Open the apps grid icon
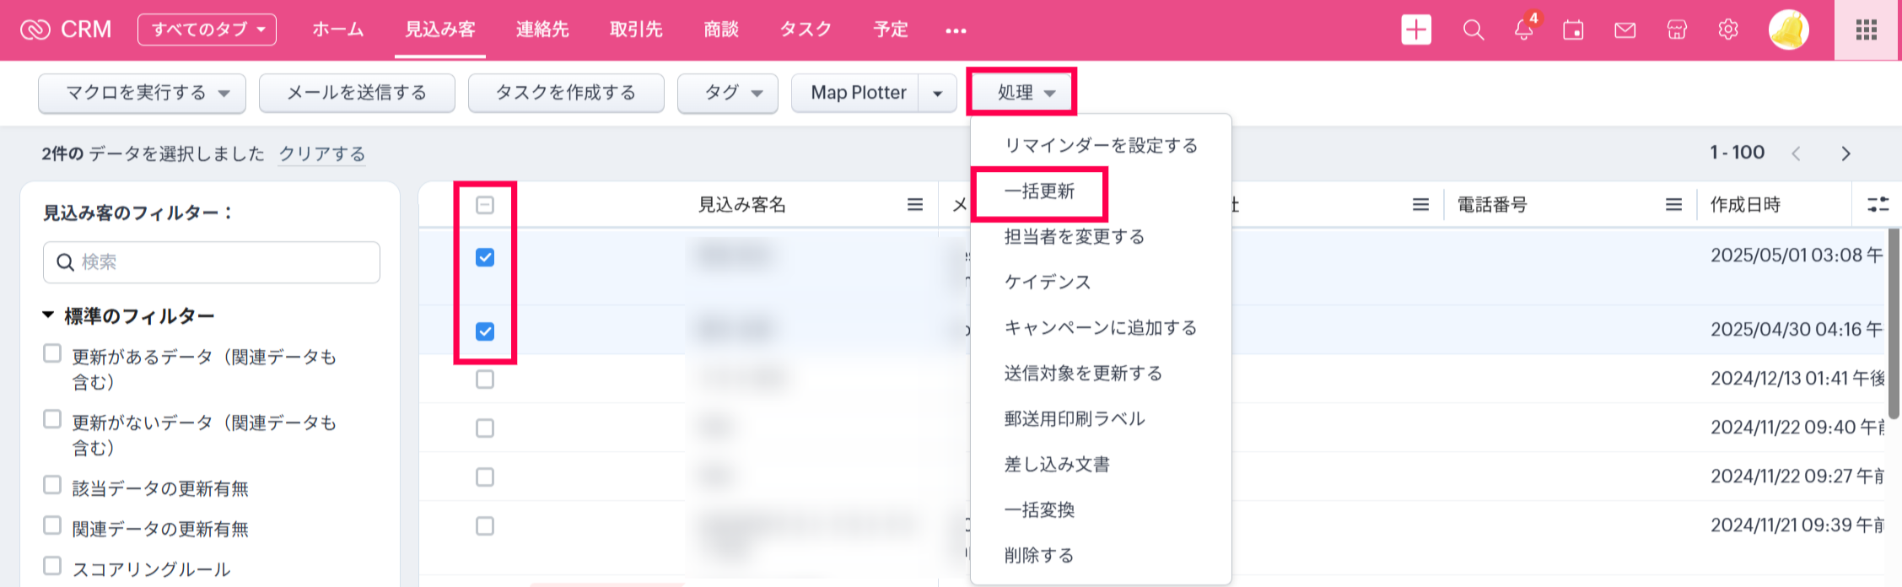Image resolution: width=1902 pixels, height=587 pixels. coord(1867,30)
